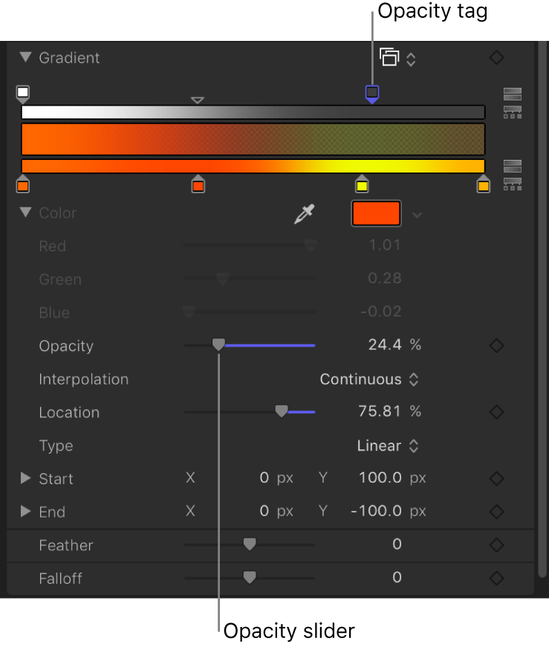Viewport: 549px width, 647px height.
Task: Click the Opacity row keyframe diamond
Action: point(496,346)
